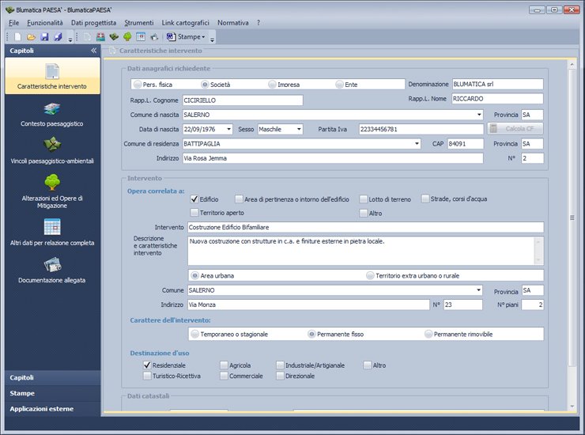
Task: Expand the Comune di nascita dropdown
Action: (x=477, y=115)
